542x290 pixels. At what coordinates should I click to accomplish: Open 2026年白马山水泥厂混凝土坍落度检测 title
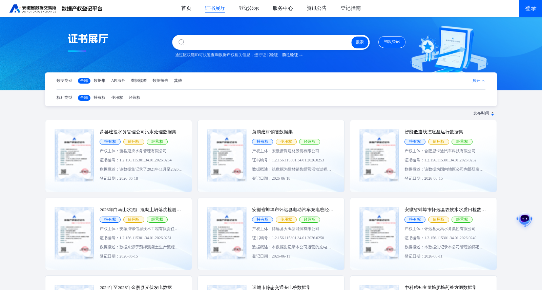pos(140,210)
